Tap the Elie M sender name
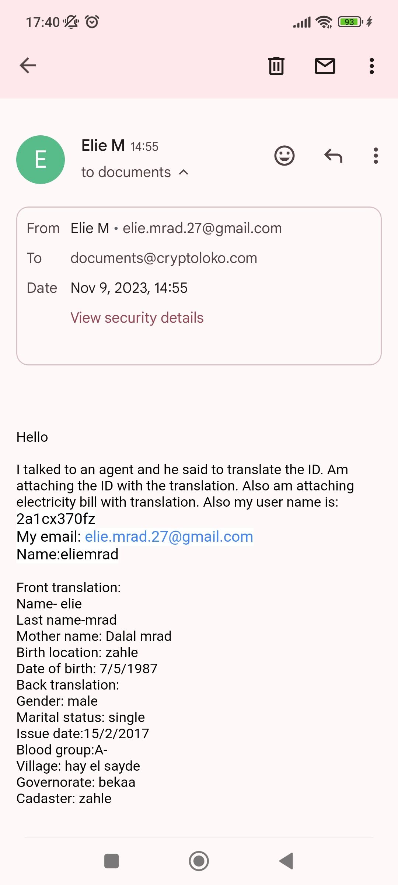This screenshot has width=398, height=885. [103, 146]
